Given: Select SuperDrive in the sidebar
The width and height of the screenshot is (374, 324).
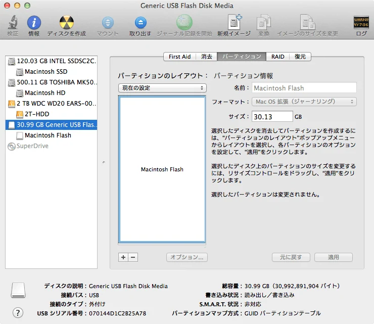Looking at the screenshot, I should pyautogui.click(x=51, y=146).
